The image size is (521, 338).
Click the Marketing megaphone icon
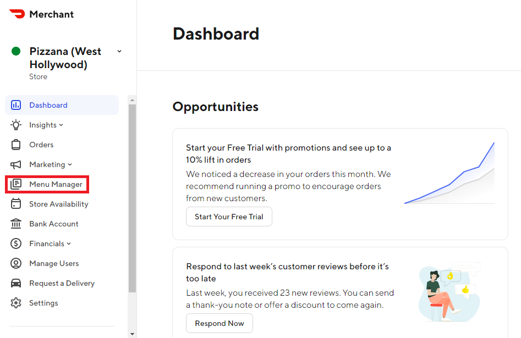(16, 165)
